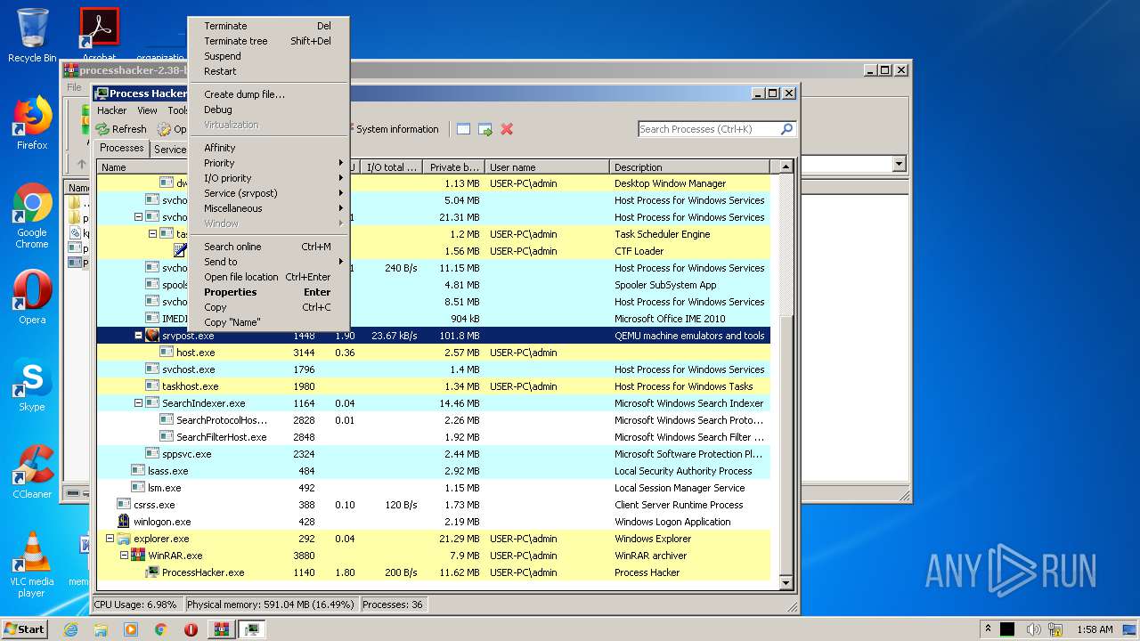Choose Affinity in context menu
1140x641 pixels.
pyautogui.click(x=268, y=148)
